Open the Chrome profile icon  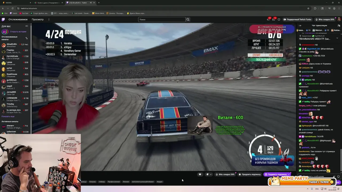point(334,8)
